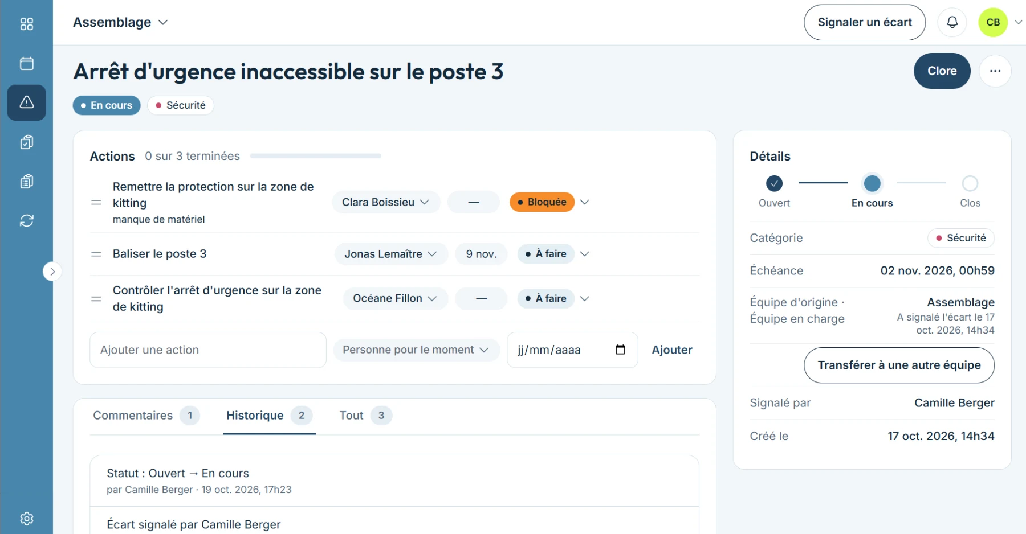The width and height of the screenshot is (1026, 534).
Task: Click the Clos step in the status tracker
Action: tap(970, 191)
